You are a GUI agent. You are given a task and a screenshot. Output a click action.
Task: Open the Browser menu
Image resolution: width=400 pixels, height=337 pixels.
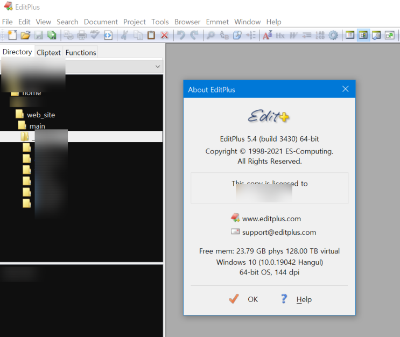pos(187,22)
